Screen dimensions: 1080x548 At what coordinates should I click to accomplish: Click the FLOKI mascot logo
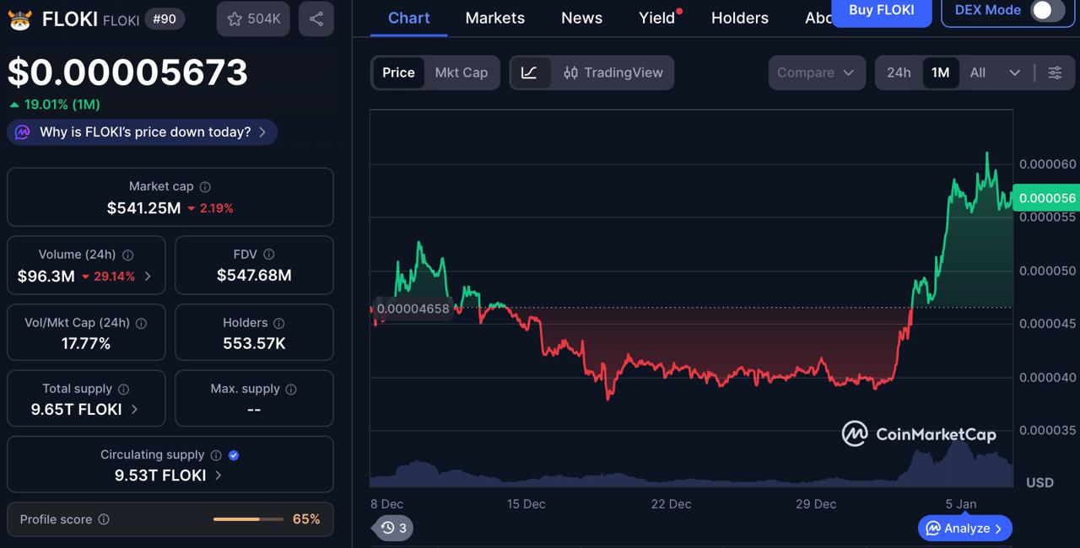(x=19, y=18)
